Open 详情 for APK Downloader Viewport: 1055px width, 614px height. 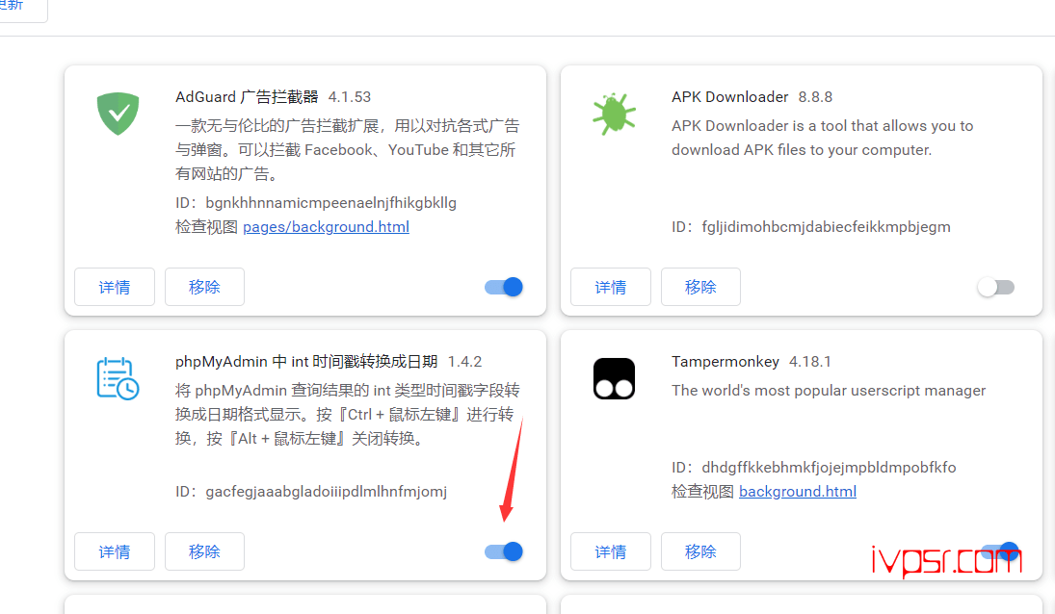click(610, 287)
